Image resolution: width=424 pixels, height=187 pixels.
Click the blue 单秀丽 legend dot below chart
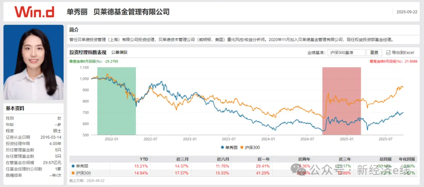[223, 147]
